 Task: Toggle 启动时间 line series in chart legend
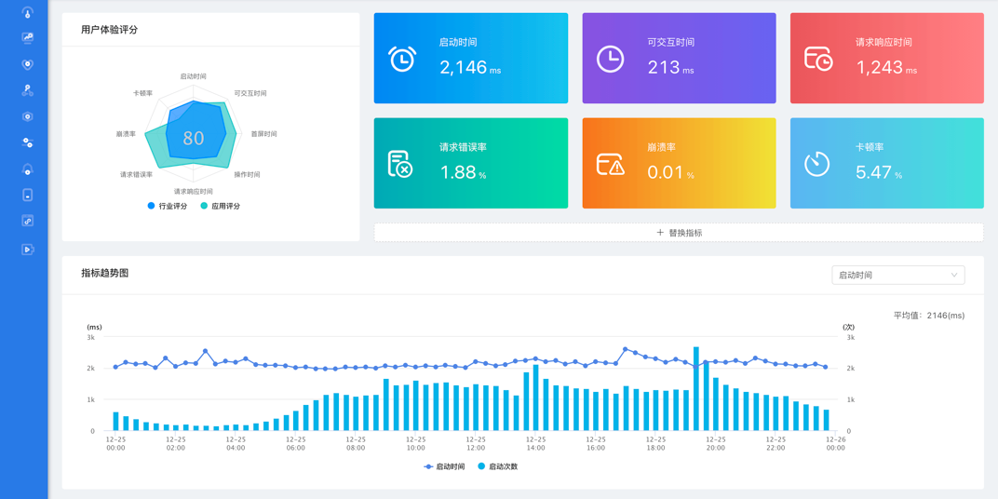[444, 466]
